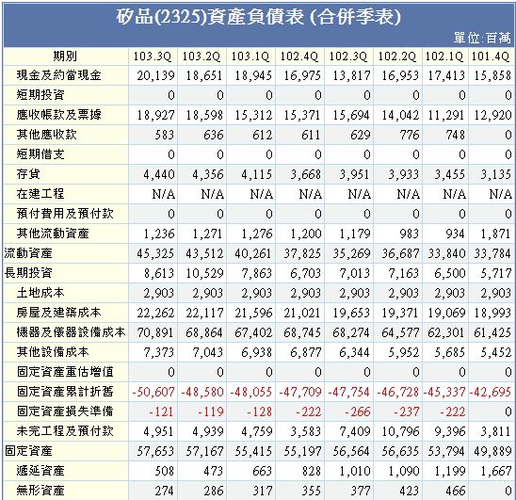Screen dimensions: 516x500
Task: Click cash value 20,139 for 103.3Q
Action: (x=155, y=75)
